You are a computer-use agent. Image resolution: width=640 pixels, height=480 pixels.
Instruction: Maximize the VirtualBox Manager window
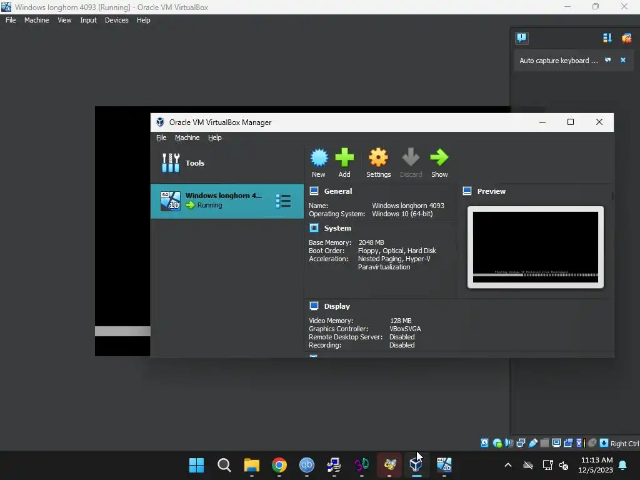tap(571, 122)
